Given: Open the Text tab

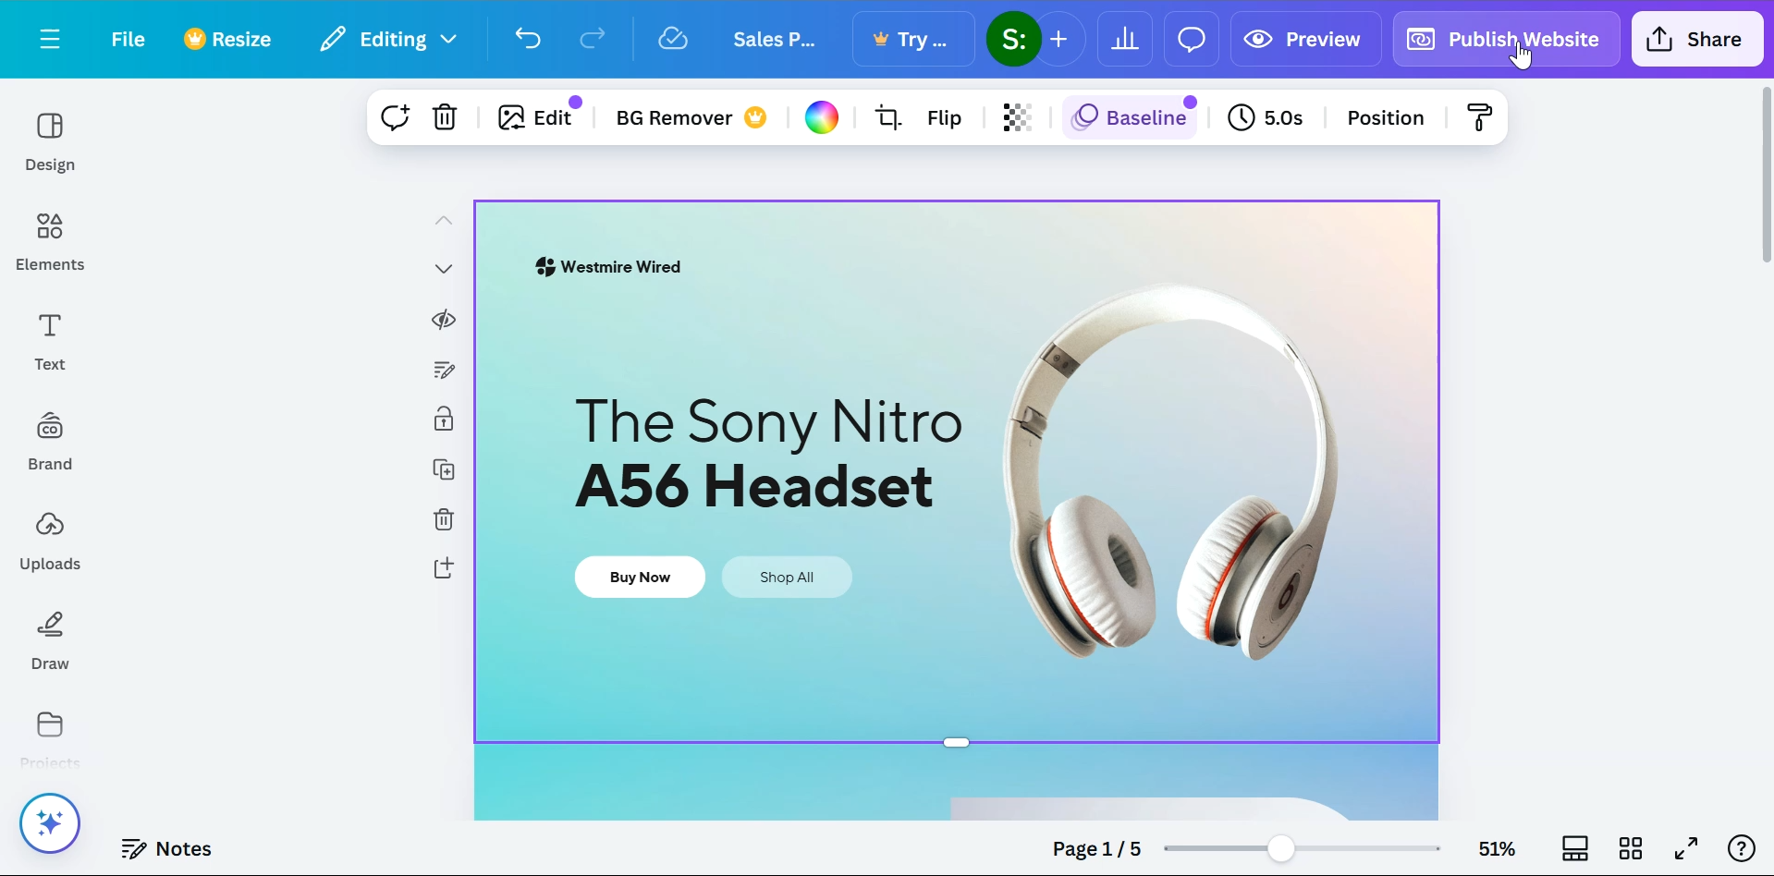Looking at the screenshot, I should coord(50,341).
